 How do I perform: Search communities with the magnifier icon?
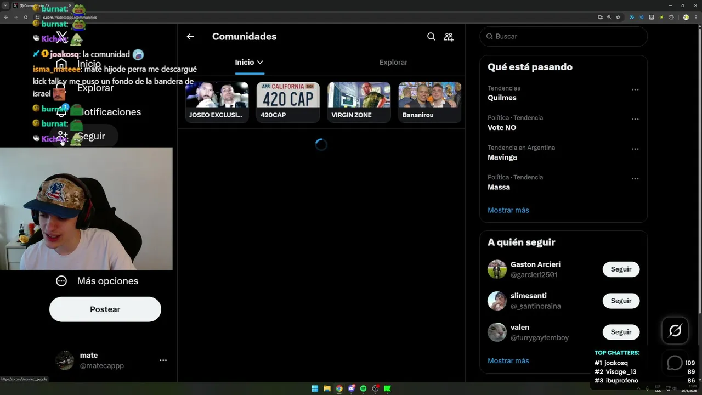tap(431, 37)
